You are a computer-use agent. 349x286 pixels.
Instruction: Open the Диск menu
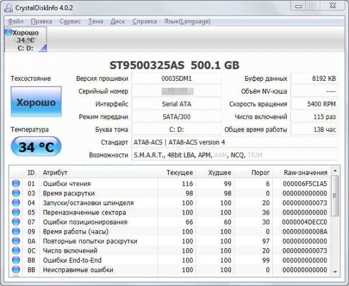tap(117, 22)
